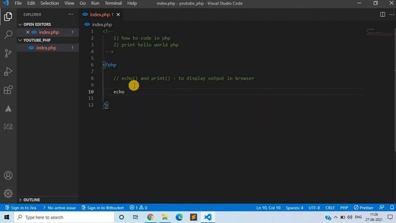Open the Atlassian extension icon
This screenshot has height=223, width=396.
point(8,108)
